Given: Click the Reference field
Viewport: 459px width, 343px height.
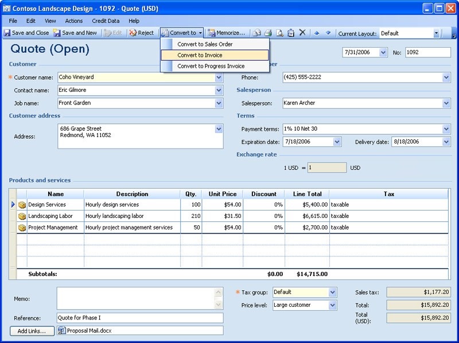Looking at the screenshot, I should [x=140, y=318].
